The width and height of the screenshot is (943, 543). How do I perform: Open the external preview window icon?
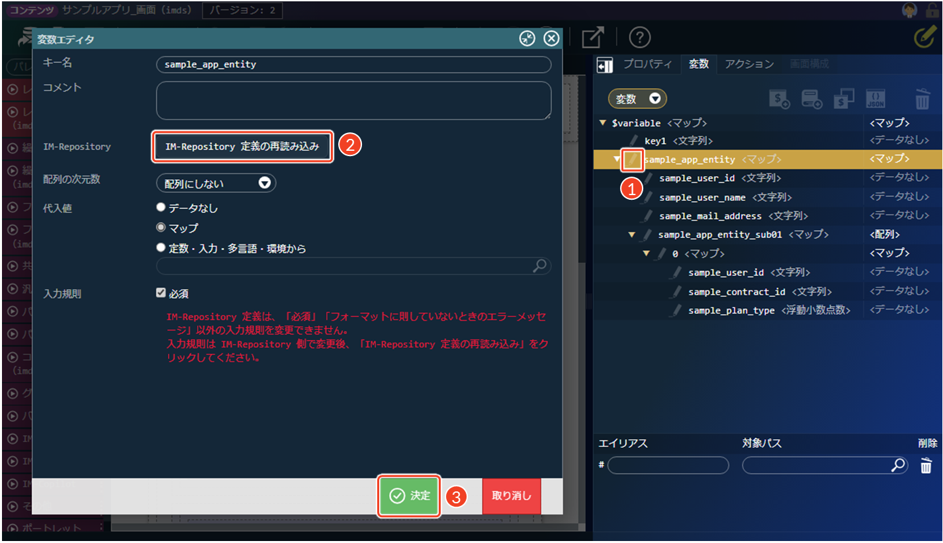(592, 38)
